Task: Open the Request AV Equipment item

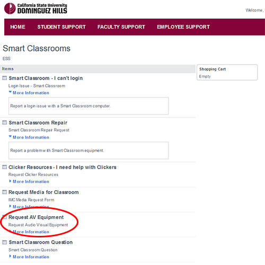Action: point(36,217)
